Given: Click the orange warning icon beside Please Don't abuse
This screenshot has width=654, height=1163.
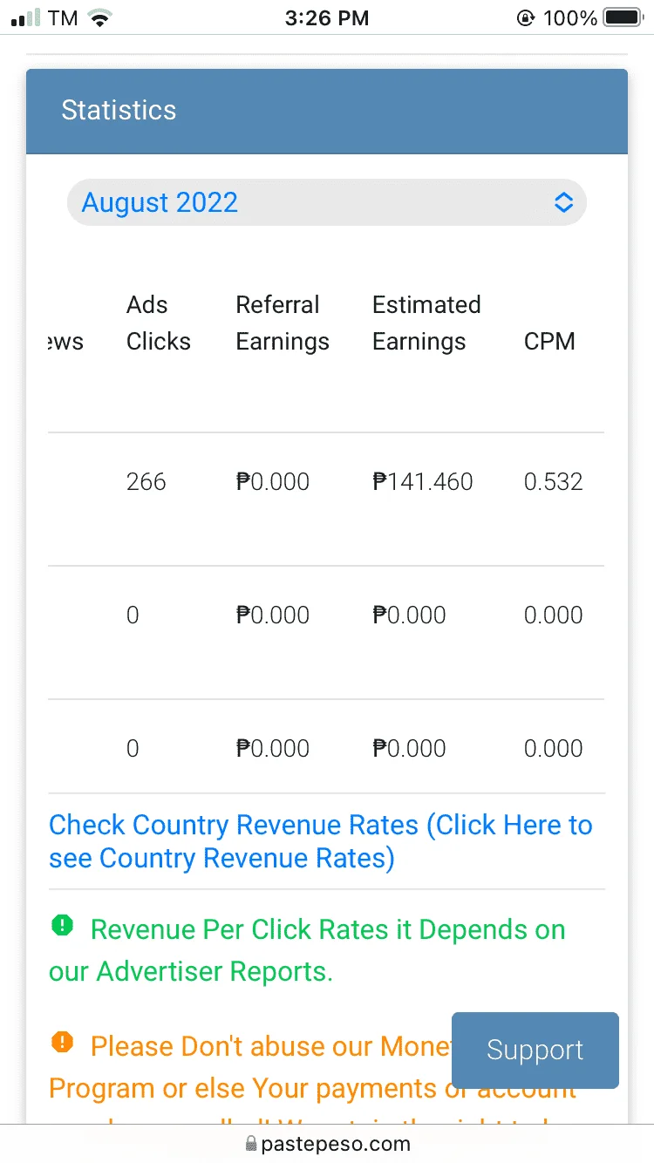Looking at the screenshot, I should point(63,1041).
